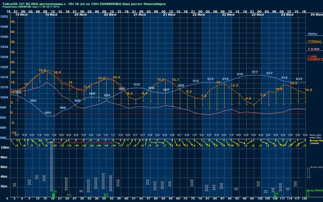
Task: Click the final temperature value 10.2
Action: (x=308, y=90)
